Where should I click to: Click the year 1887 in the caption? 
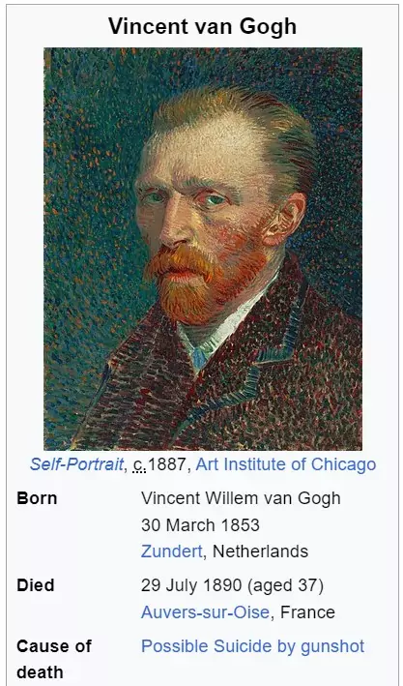(167, 464)
